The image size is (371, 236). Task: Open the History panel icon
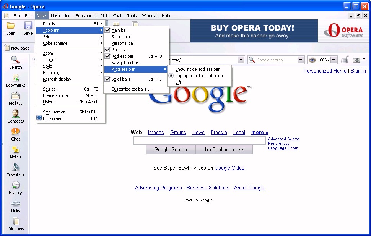click(15, 185)
